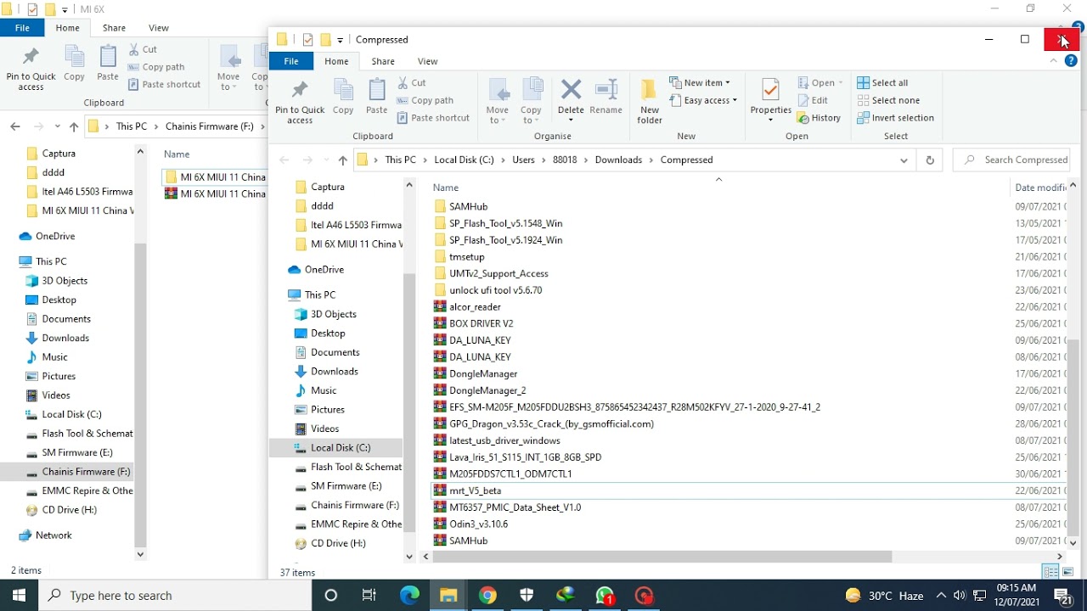Switch to Share tab in Compressed window
This screenshot has width=1087, height=611.
[383, 61]
